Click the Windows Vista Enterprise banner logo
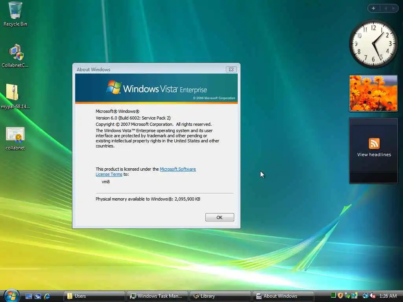This screenshot has height=302, width=403. (157, 88)
